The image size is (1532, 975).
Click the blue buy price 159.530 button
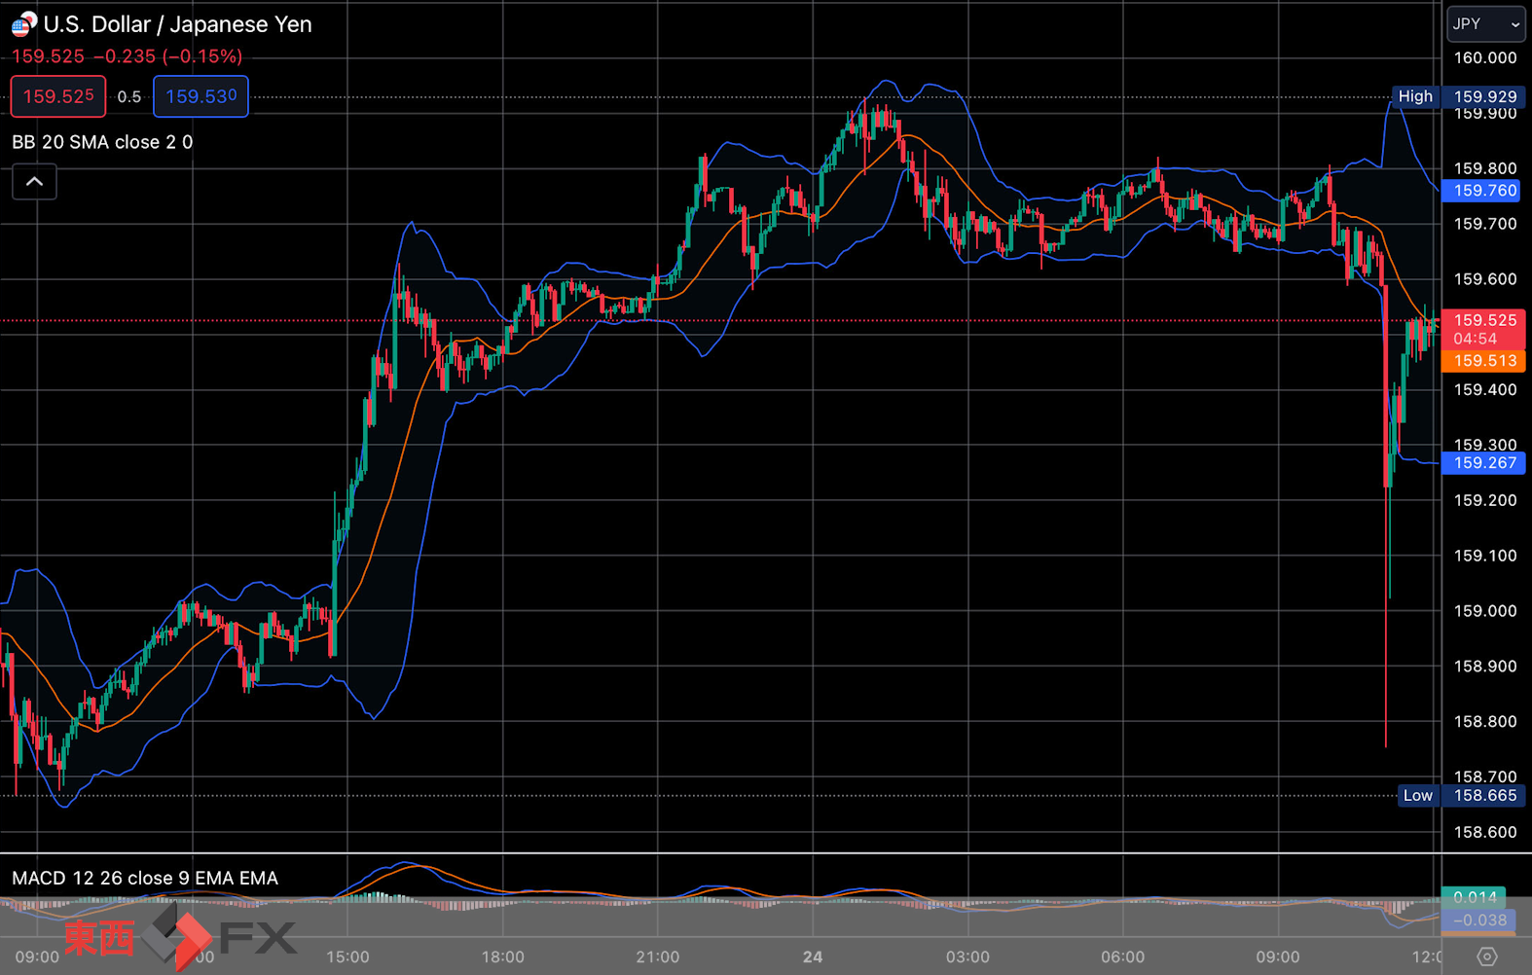pos(201,96)
